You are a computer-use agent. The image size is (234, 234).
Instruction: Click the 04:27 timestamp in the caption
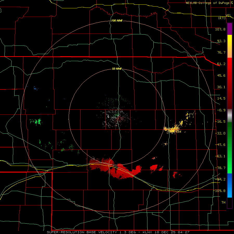click(x=184, y=232)
